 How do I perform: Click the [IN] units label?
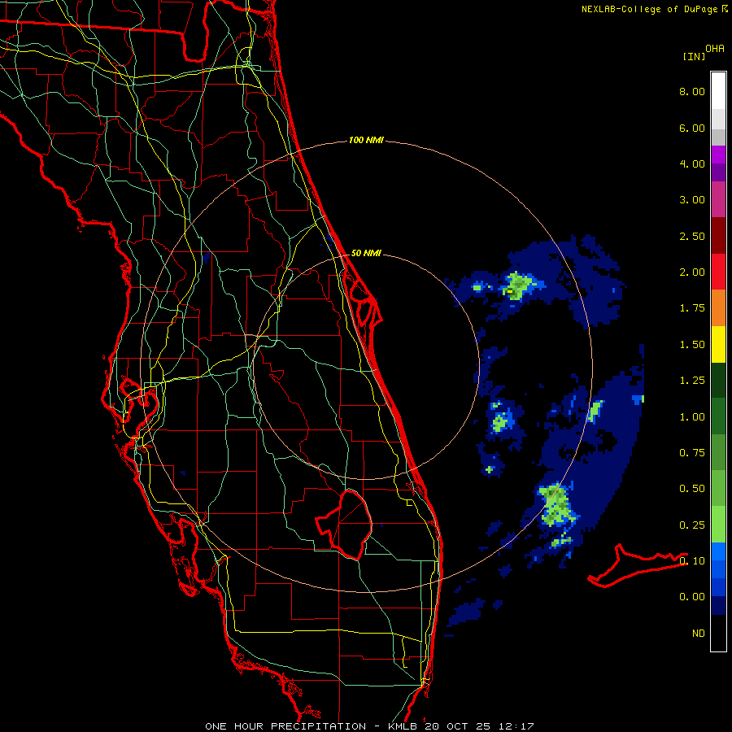694,56
